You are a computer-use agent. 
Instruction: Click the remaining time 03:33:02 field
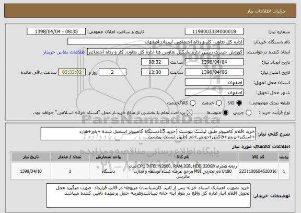72,72
